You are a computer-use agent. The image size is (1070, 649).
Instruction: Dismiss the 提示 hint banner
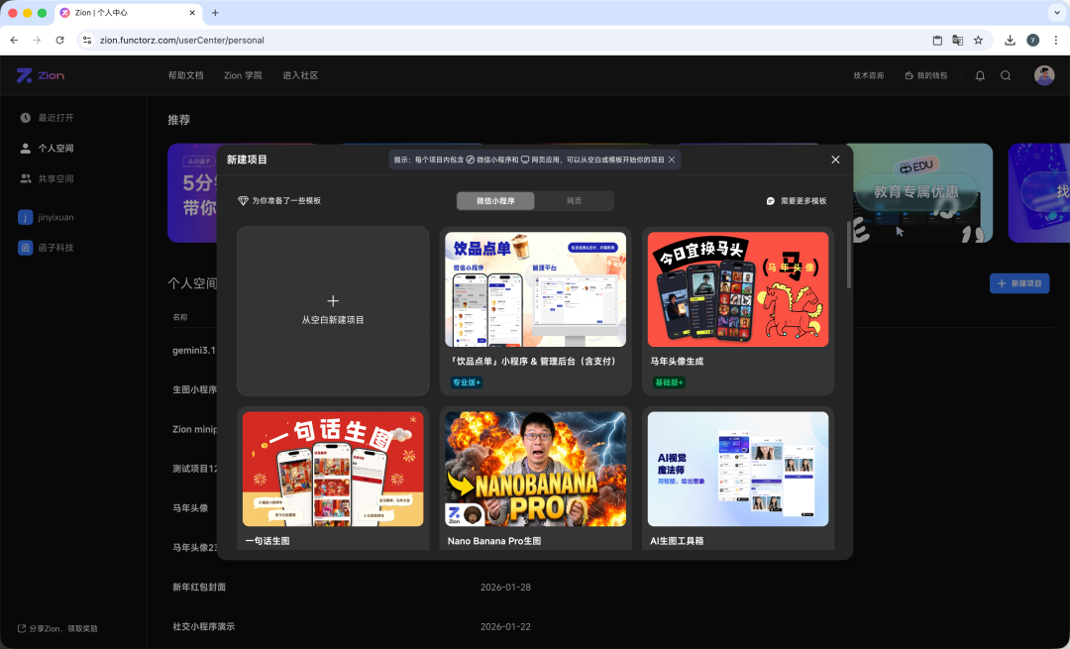click(672, 160)
